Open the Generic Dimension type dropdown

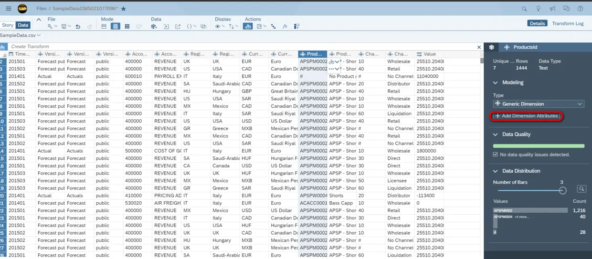[x=539, y=104]
